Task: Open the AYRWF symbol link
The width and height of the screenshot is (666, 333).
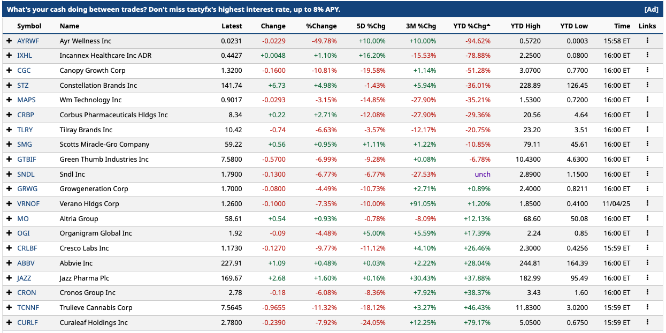Action: [x=28, y=41]
